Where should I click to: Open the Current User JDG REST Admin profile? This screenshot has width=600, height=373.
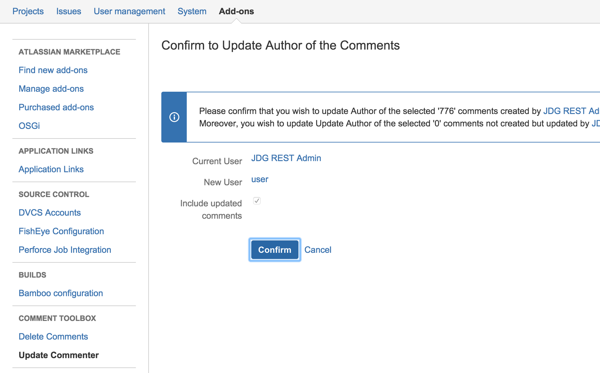(286, 158)
